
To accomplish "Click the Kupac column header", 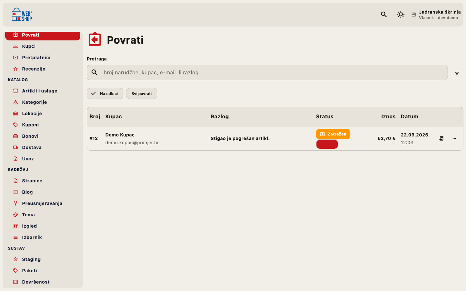I will click(x=114, y=117).
